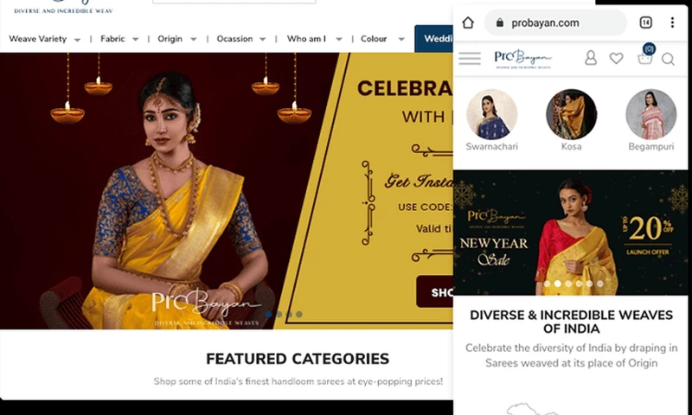View the wishlist heart icon
The image size is (692, 415).
coord(616,58)
